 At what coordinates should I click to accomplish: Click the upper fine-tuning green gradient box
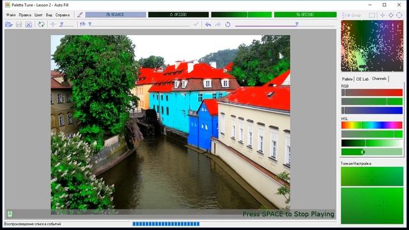click(x=372, y=176)
